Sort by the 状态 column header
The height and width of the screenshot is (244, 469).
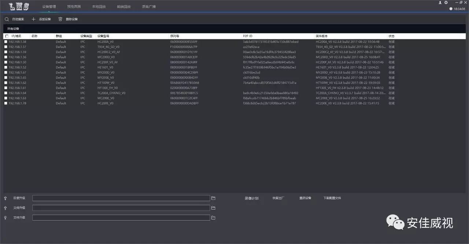[x=392, y=36]
